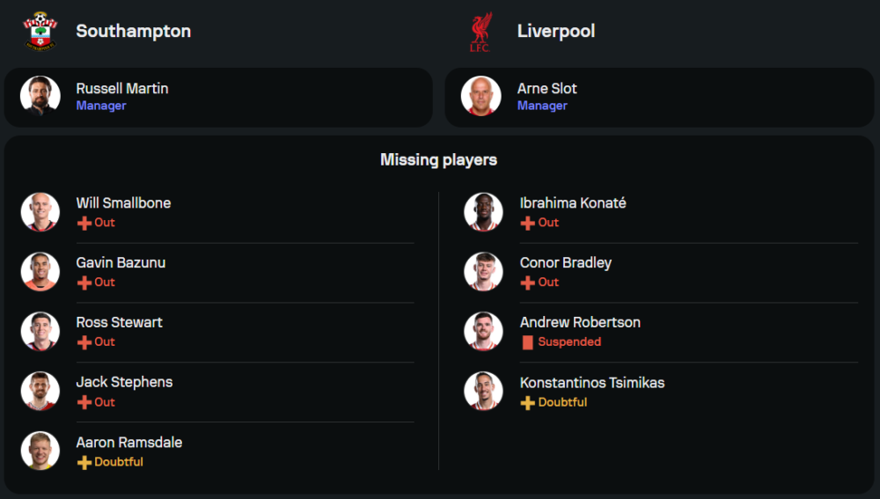Click the Southampton club crest
The width and height of the screenshot is (880, 499).
40,32
